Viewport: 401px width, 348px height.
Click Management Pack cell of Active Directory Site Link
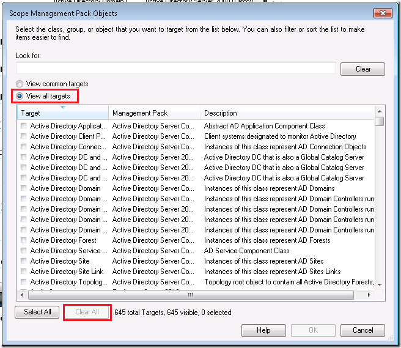tap(153, 271)
